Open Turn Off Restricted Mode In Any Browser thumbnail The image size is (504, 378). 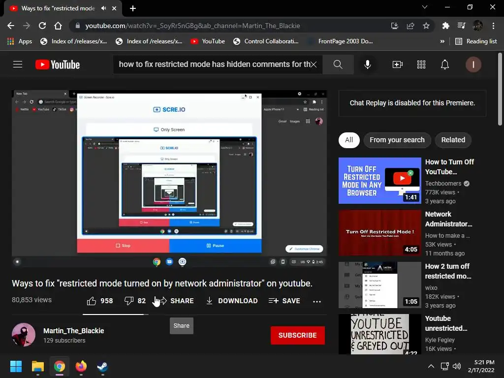tap(380, 181)
